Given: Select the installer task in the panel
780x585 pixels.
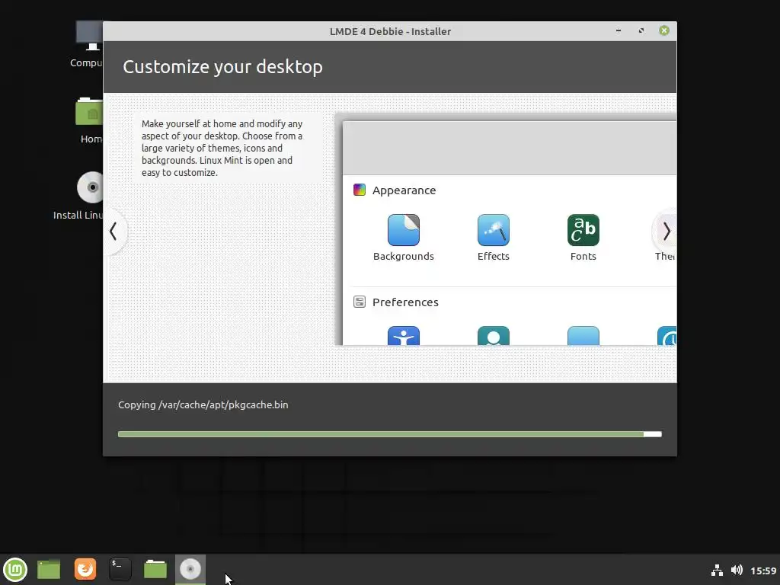Looking at the screenshot, I should point(190,570).
